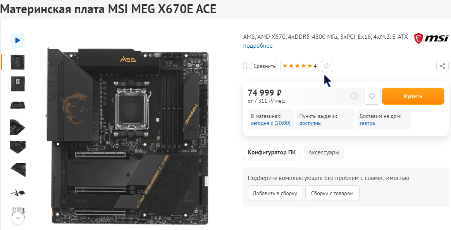The image size is (451, 230).
Task: Open Сборки с товаром button
Action: coord(332,193)
